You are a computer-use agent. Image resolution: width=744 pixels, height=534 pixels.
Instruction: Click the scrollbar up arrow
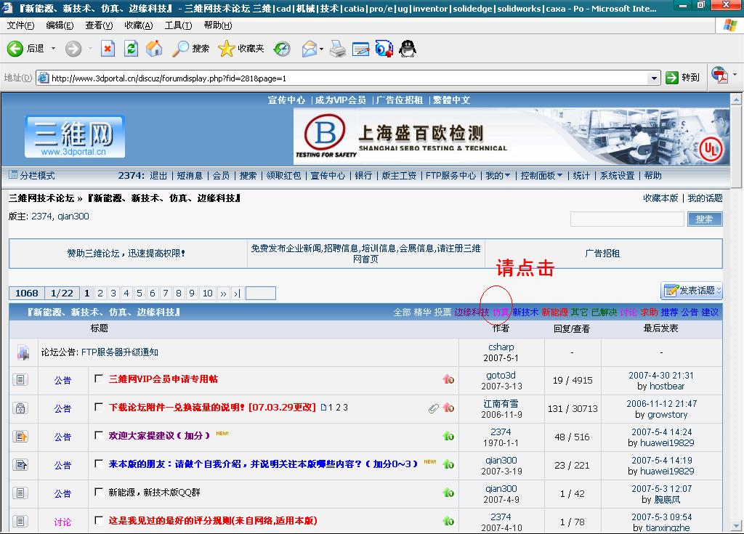click(x=736, y=100)
